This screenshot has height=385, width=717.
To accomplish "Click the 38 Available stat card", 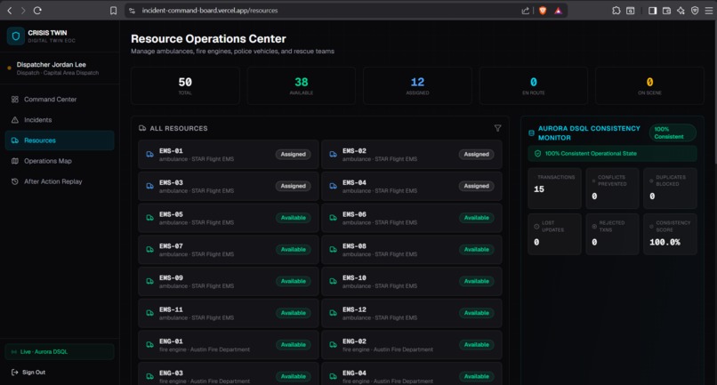I will (x=302, y=86).
